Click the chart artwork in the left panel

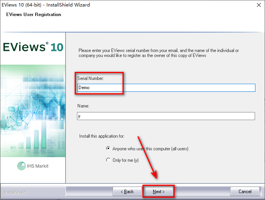pyautogui.click(x=33, y=111)
